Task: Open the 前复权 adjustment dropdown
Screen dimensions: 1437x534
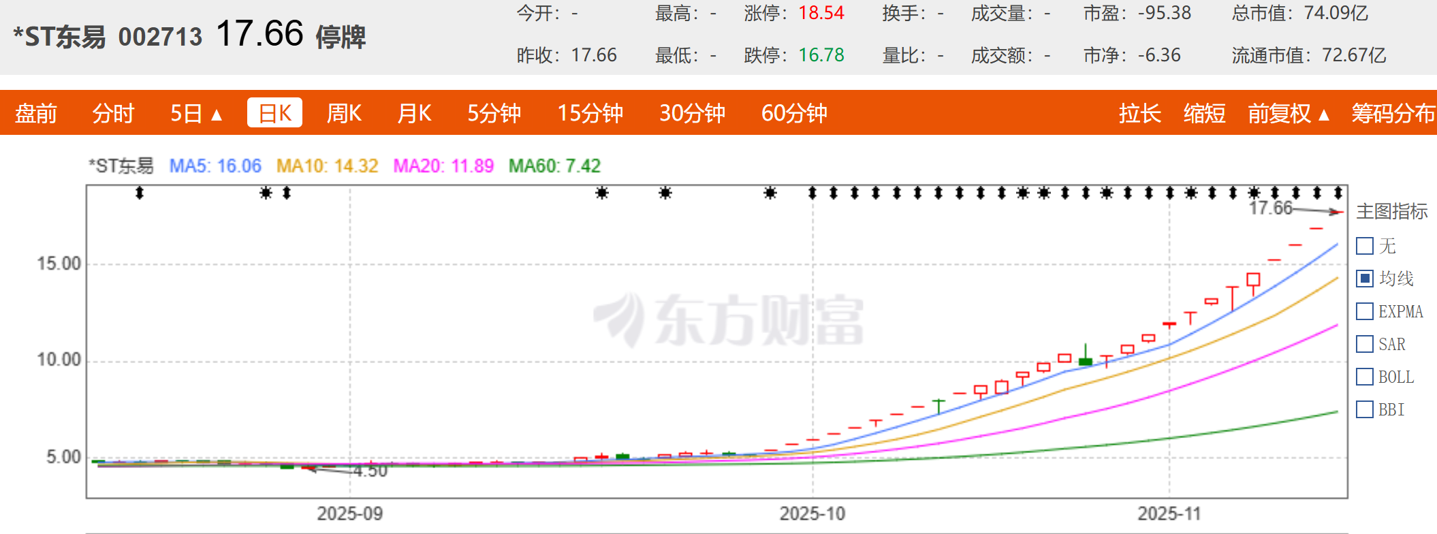Action: click(x=1289, y=113)
